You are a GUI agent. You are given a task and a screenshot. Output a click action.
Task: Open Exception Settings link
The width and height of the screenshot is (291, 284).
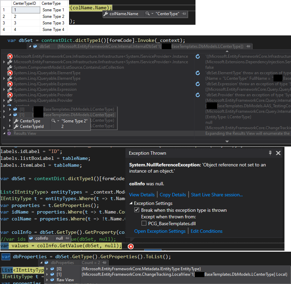click(x=160, y=231)
